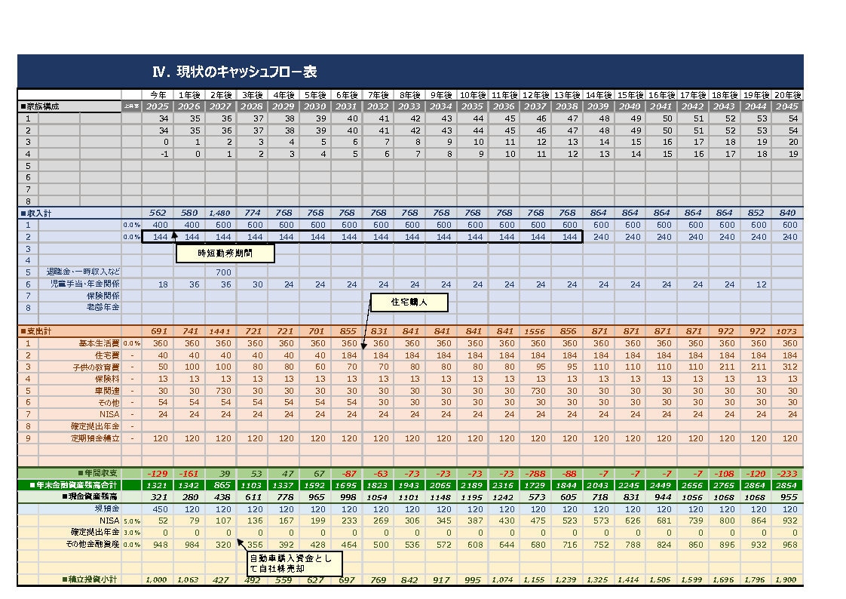
Task: Click the 10年後 column header
Action: (473, 95)
